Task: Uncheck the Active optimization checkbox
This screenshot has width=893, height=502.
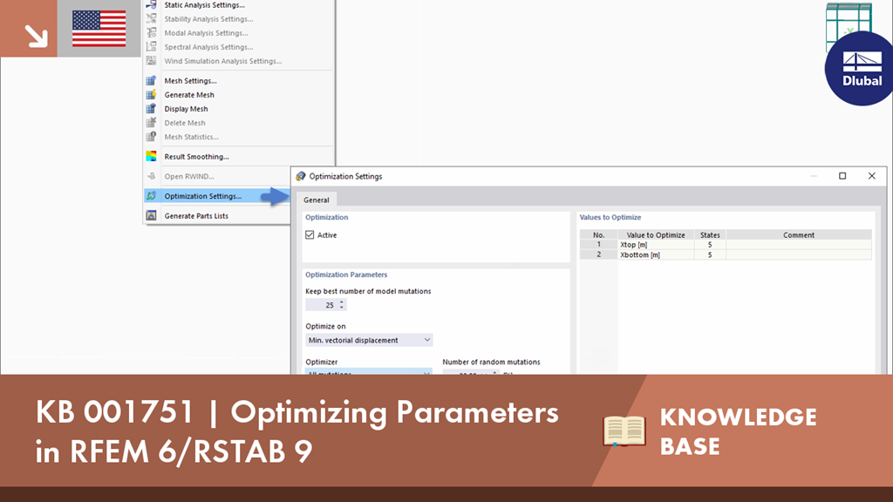Action: click(x=310, y=235)
